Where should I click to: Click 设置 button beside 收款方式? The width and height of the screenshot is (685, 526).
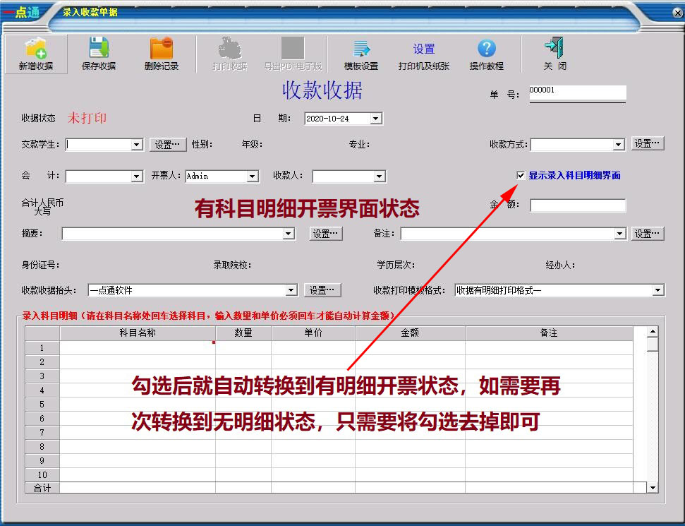(648, 143)
